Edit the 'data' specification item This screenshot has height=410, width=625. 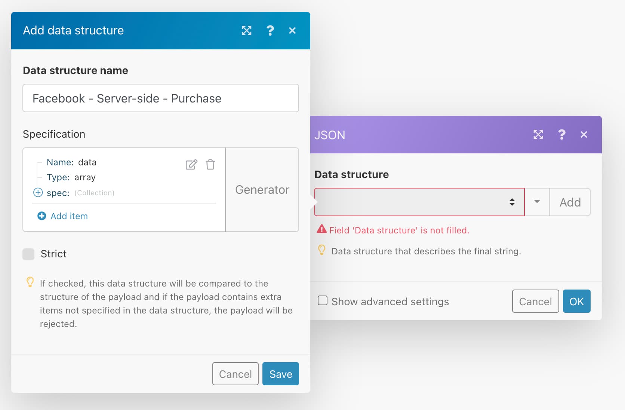[x=191, y=165]
